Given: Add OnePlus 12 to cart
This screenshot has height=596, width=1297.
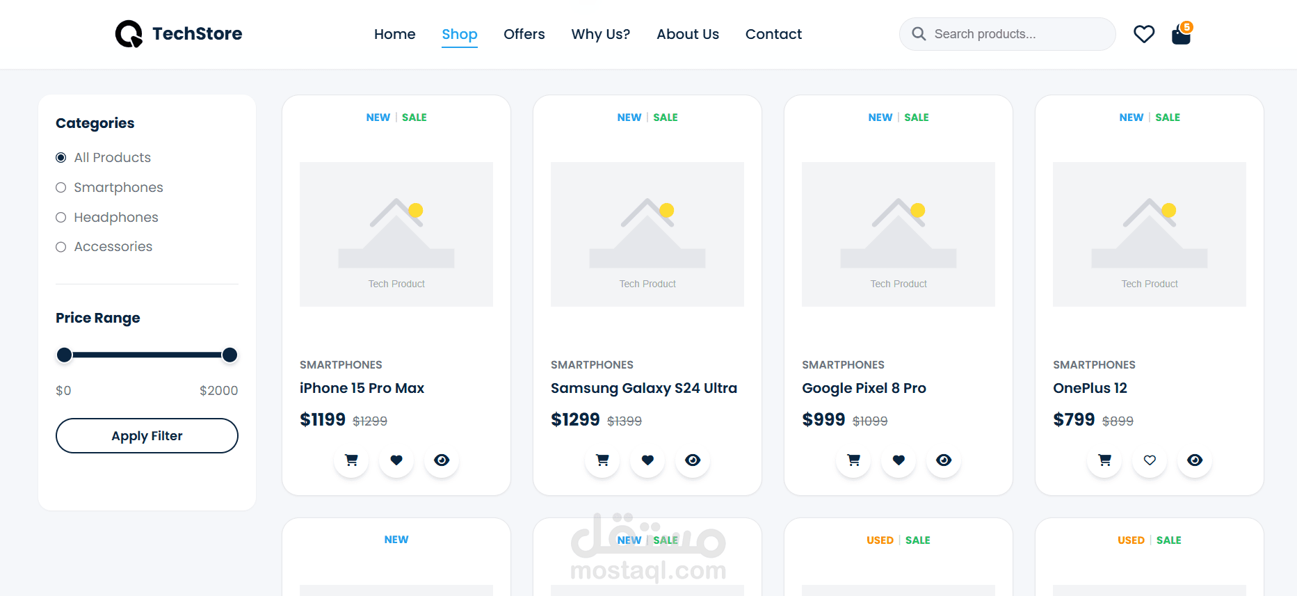Looking at the screenshot, I should coord(1104,460).
